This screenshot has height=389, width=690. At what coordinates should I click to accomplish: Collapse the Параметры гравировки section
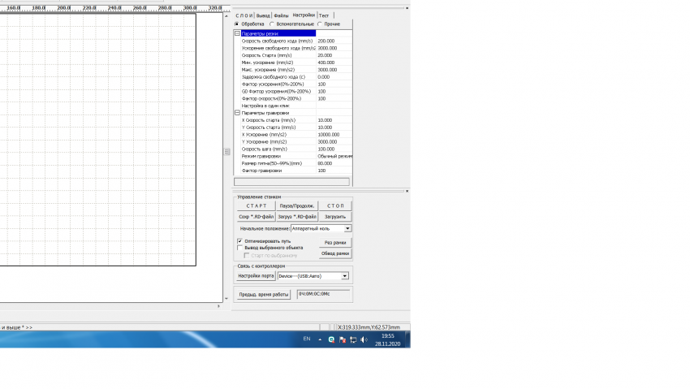click(x=237, y=113)
